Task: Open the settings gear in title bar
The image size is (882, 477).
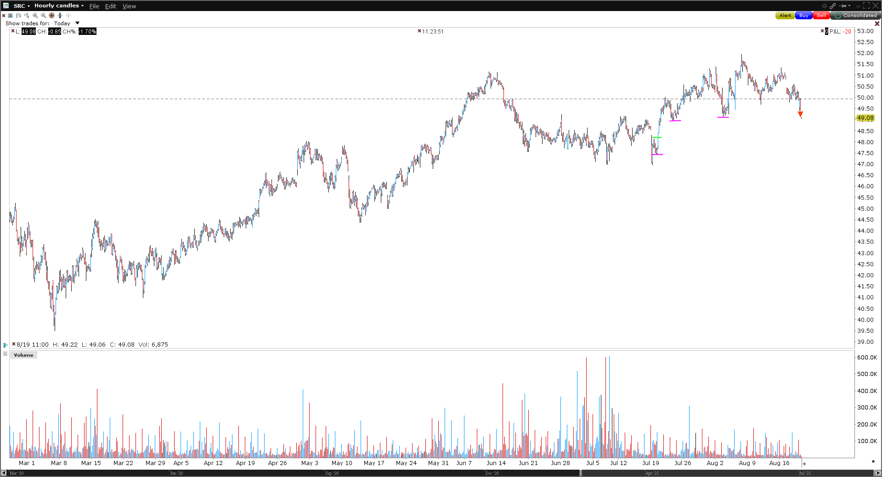Action: click(x=824, y=6)
